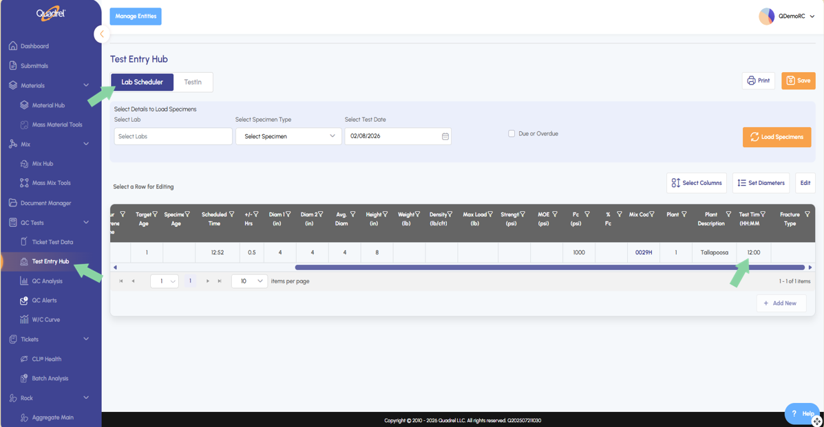Open Select Columns
Screen dimensions: 824x427
(x=696, y=183)
